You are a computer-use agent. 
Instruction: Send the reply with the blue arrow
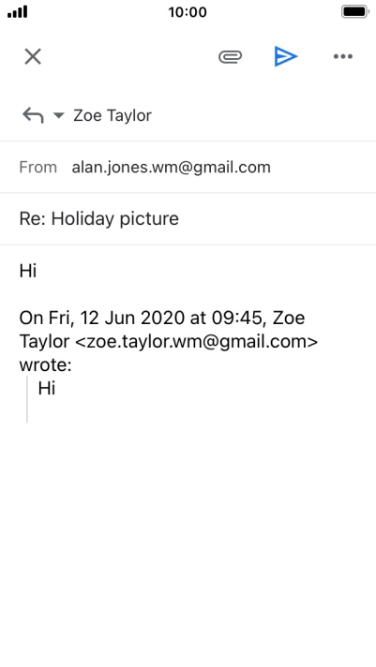286,56
